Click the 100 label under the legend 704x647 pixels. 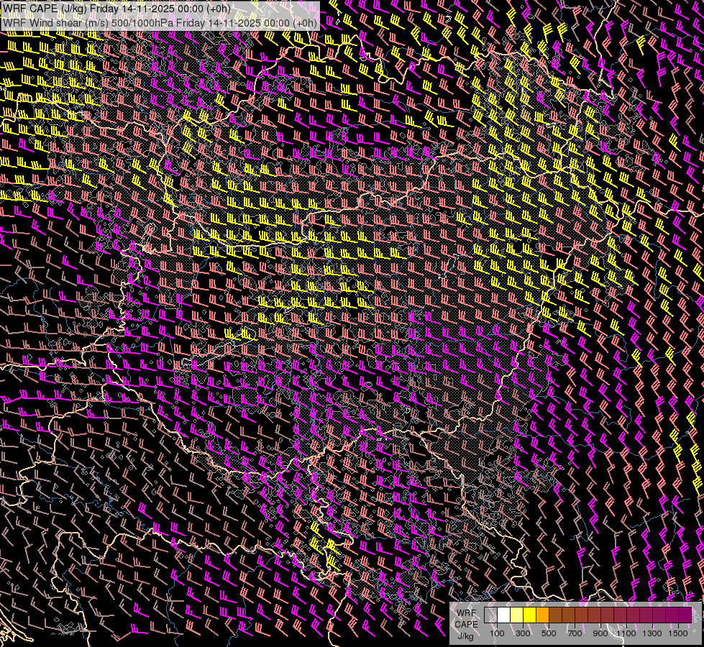(x=497, y=633)
